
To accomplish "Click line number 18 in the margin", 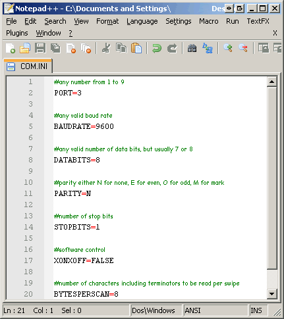I will tap(28, 272).
